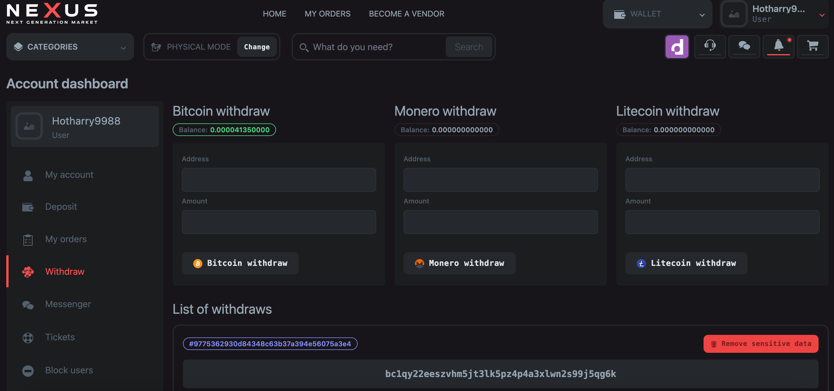Click the red Withdraw icon in the sidebar
Viewport: 834px width, 391px height.
point(28,272)
